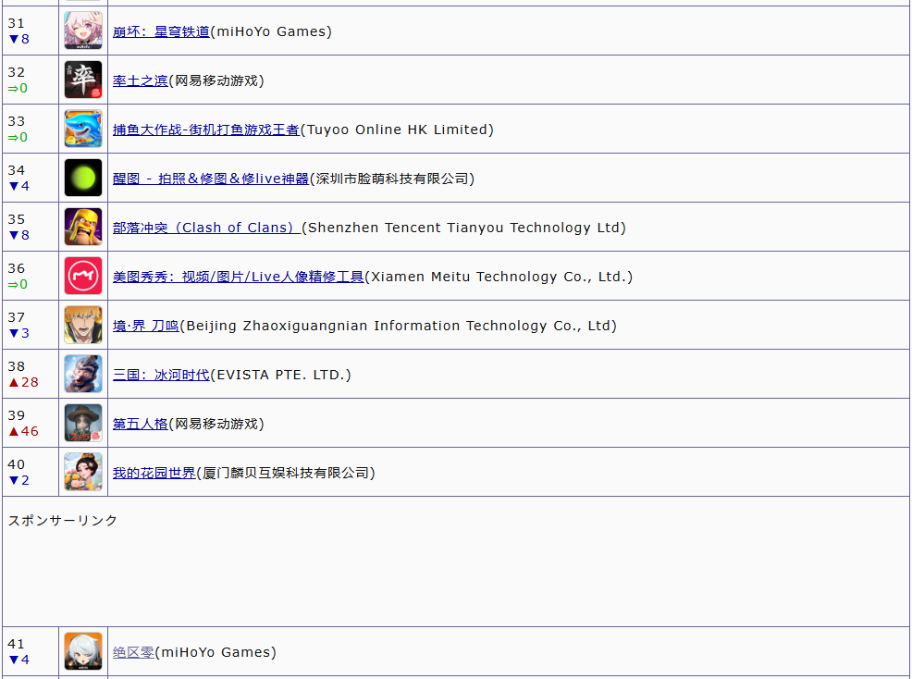Screen dimensions: 912x679
Task: Open the 我的花园世界 link
Action: [154, 473]
